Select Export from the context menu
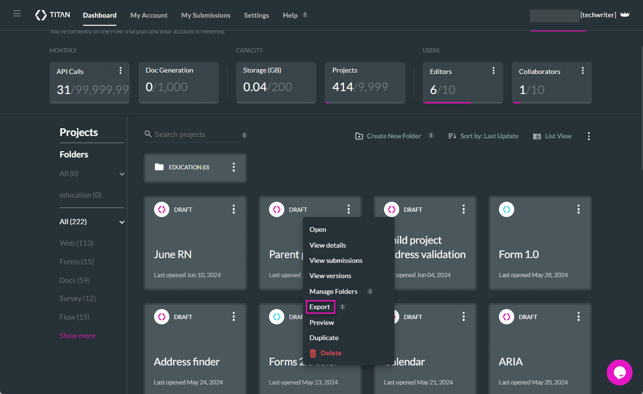 pos(320,307)
